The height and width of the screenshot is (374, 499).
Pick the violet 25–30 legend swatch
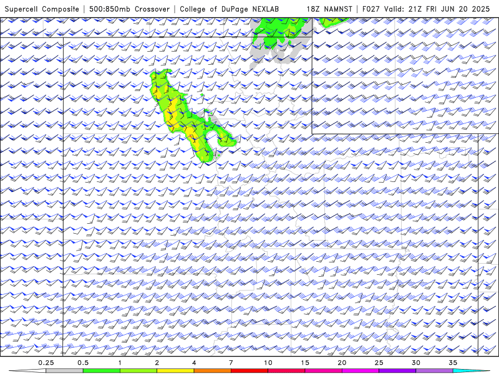click(x=397, y=371)
